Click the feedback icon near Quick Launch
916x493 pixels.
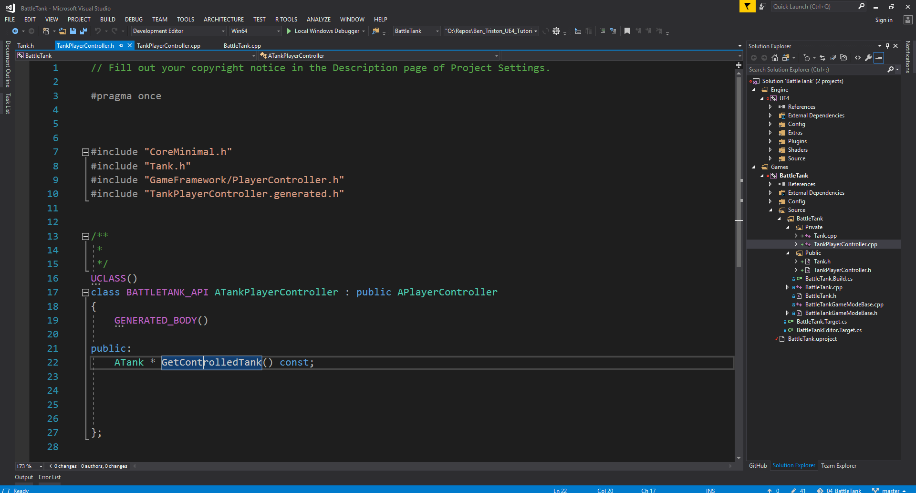tap(763, 6)
